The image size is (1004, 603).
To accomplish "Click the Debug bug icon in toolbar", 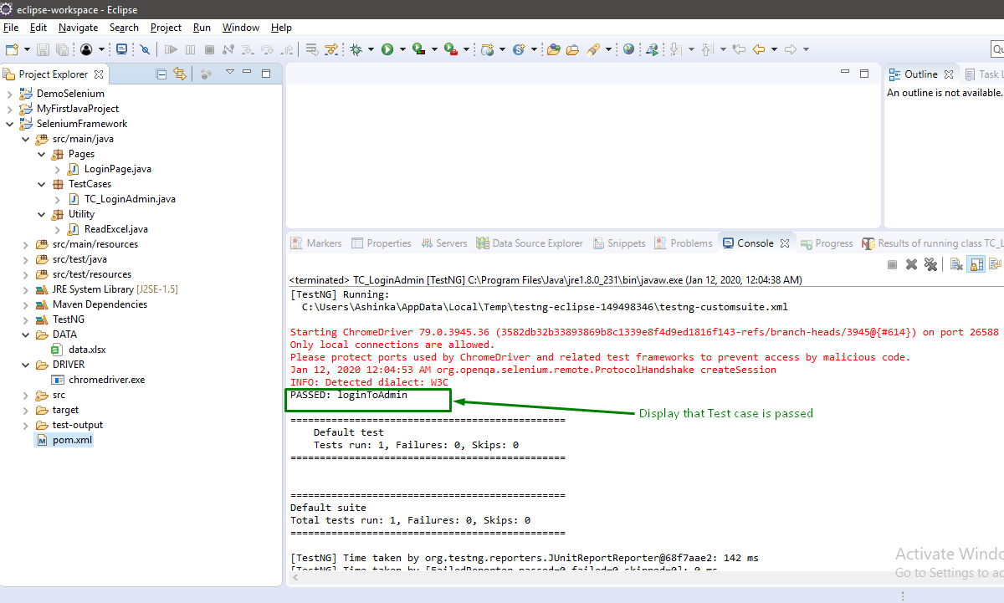I will (x=356, y=49).
